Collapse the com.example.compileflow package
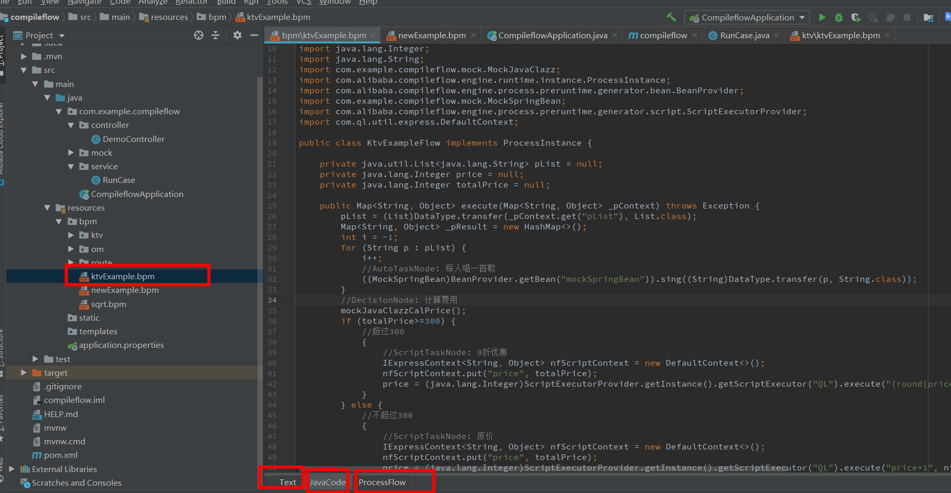 pyautogui.click(x=59, y=111)
